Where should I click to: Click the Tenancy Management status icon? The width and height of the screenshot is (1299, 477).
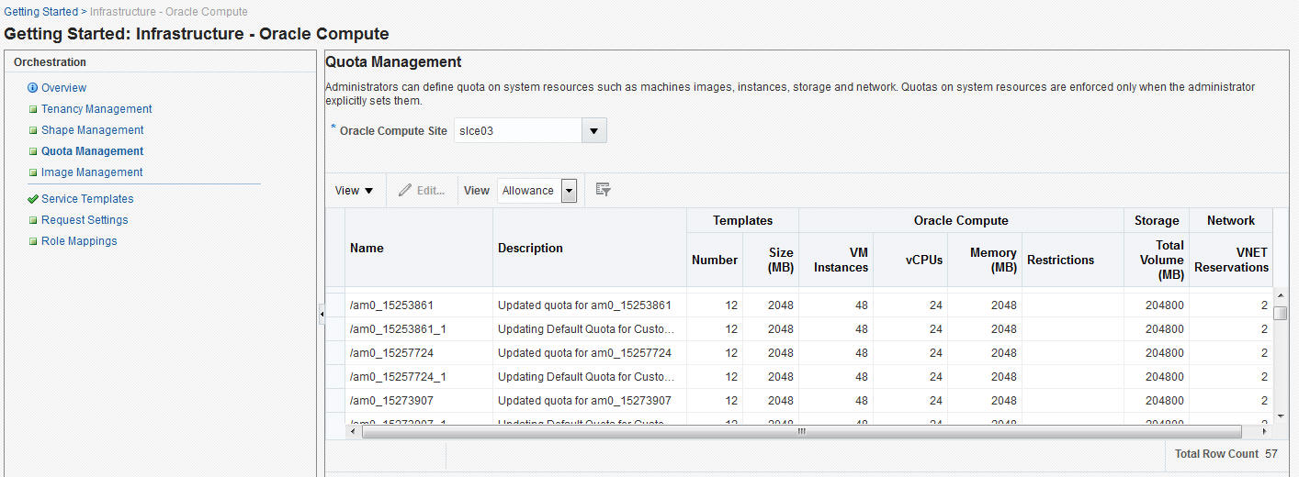click(33, 109)
